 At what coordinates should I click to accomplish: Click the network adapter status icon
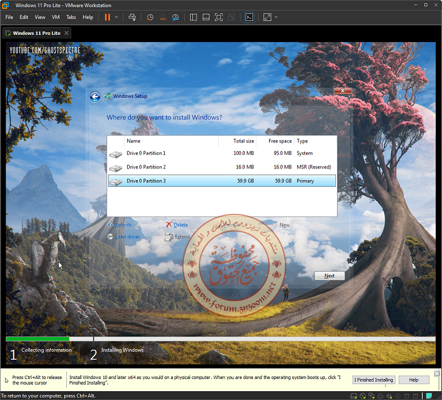click(371, 396)
